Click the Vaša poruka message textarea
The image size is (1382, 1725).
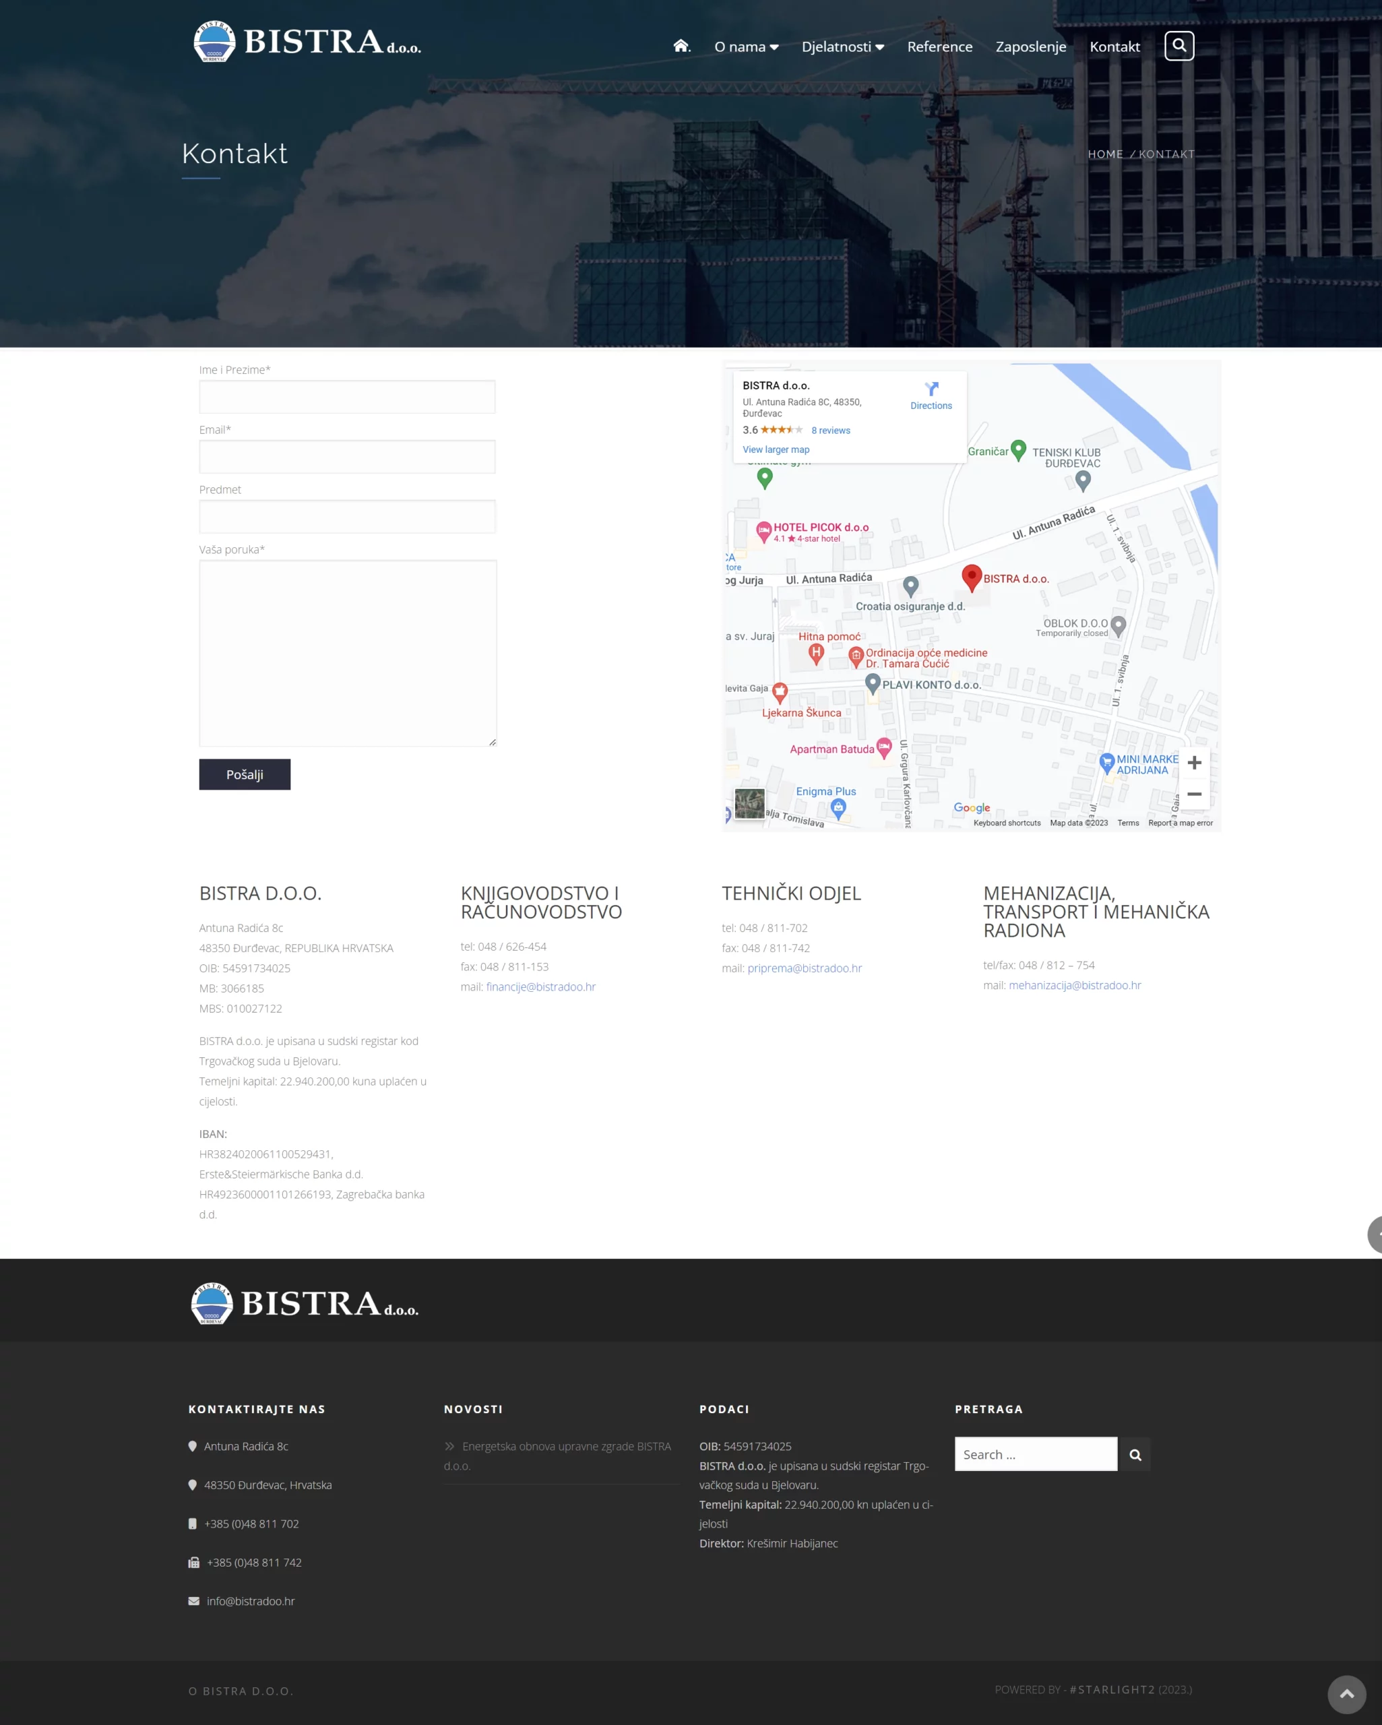347,653
